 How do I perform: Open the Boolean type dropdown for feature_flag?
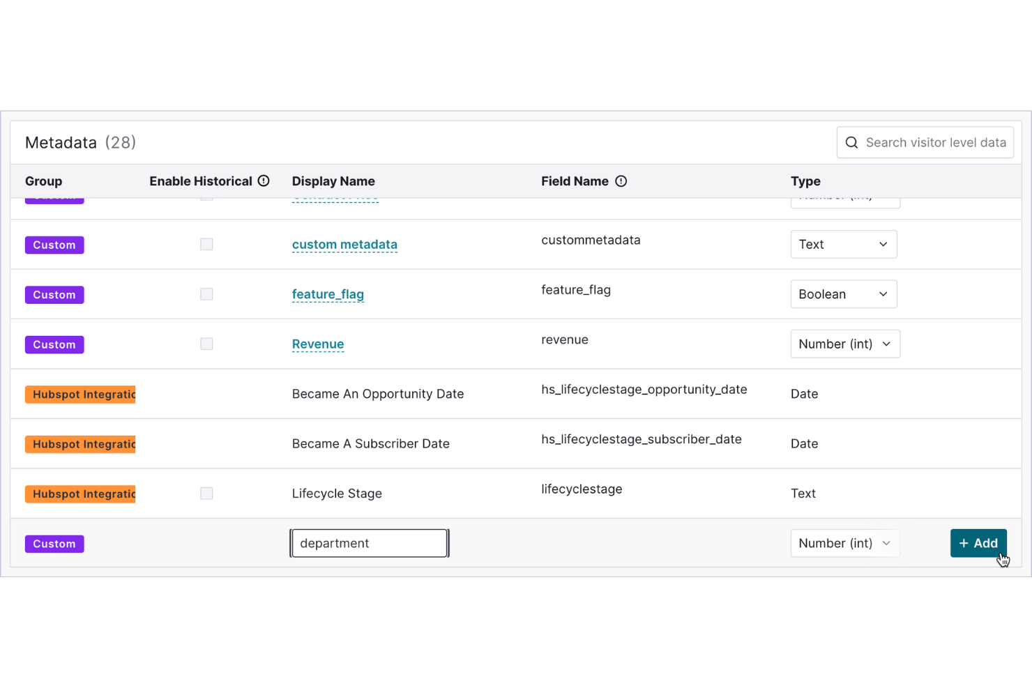(844, 293)
